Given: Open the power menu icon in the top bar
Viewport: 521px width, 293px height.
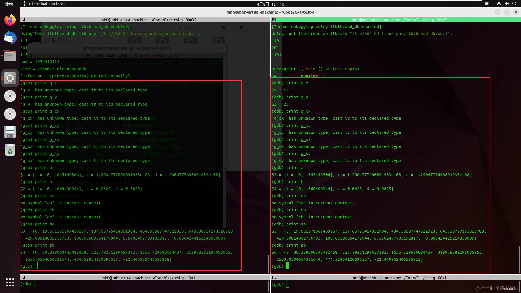Looking at the screenshot, I should (514, 4).
